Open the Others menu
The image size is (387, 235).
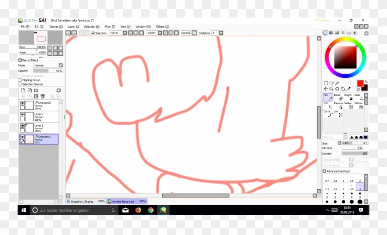pos(162,26)
